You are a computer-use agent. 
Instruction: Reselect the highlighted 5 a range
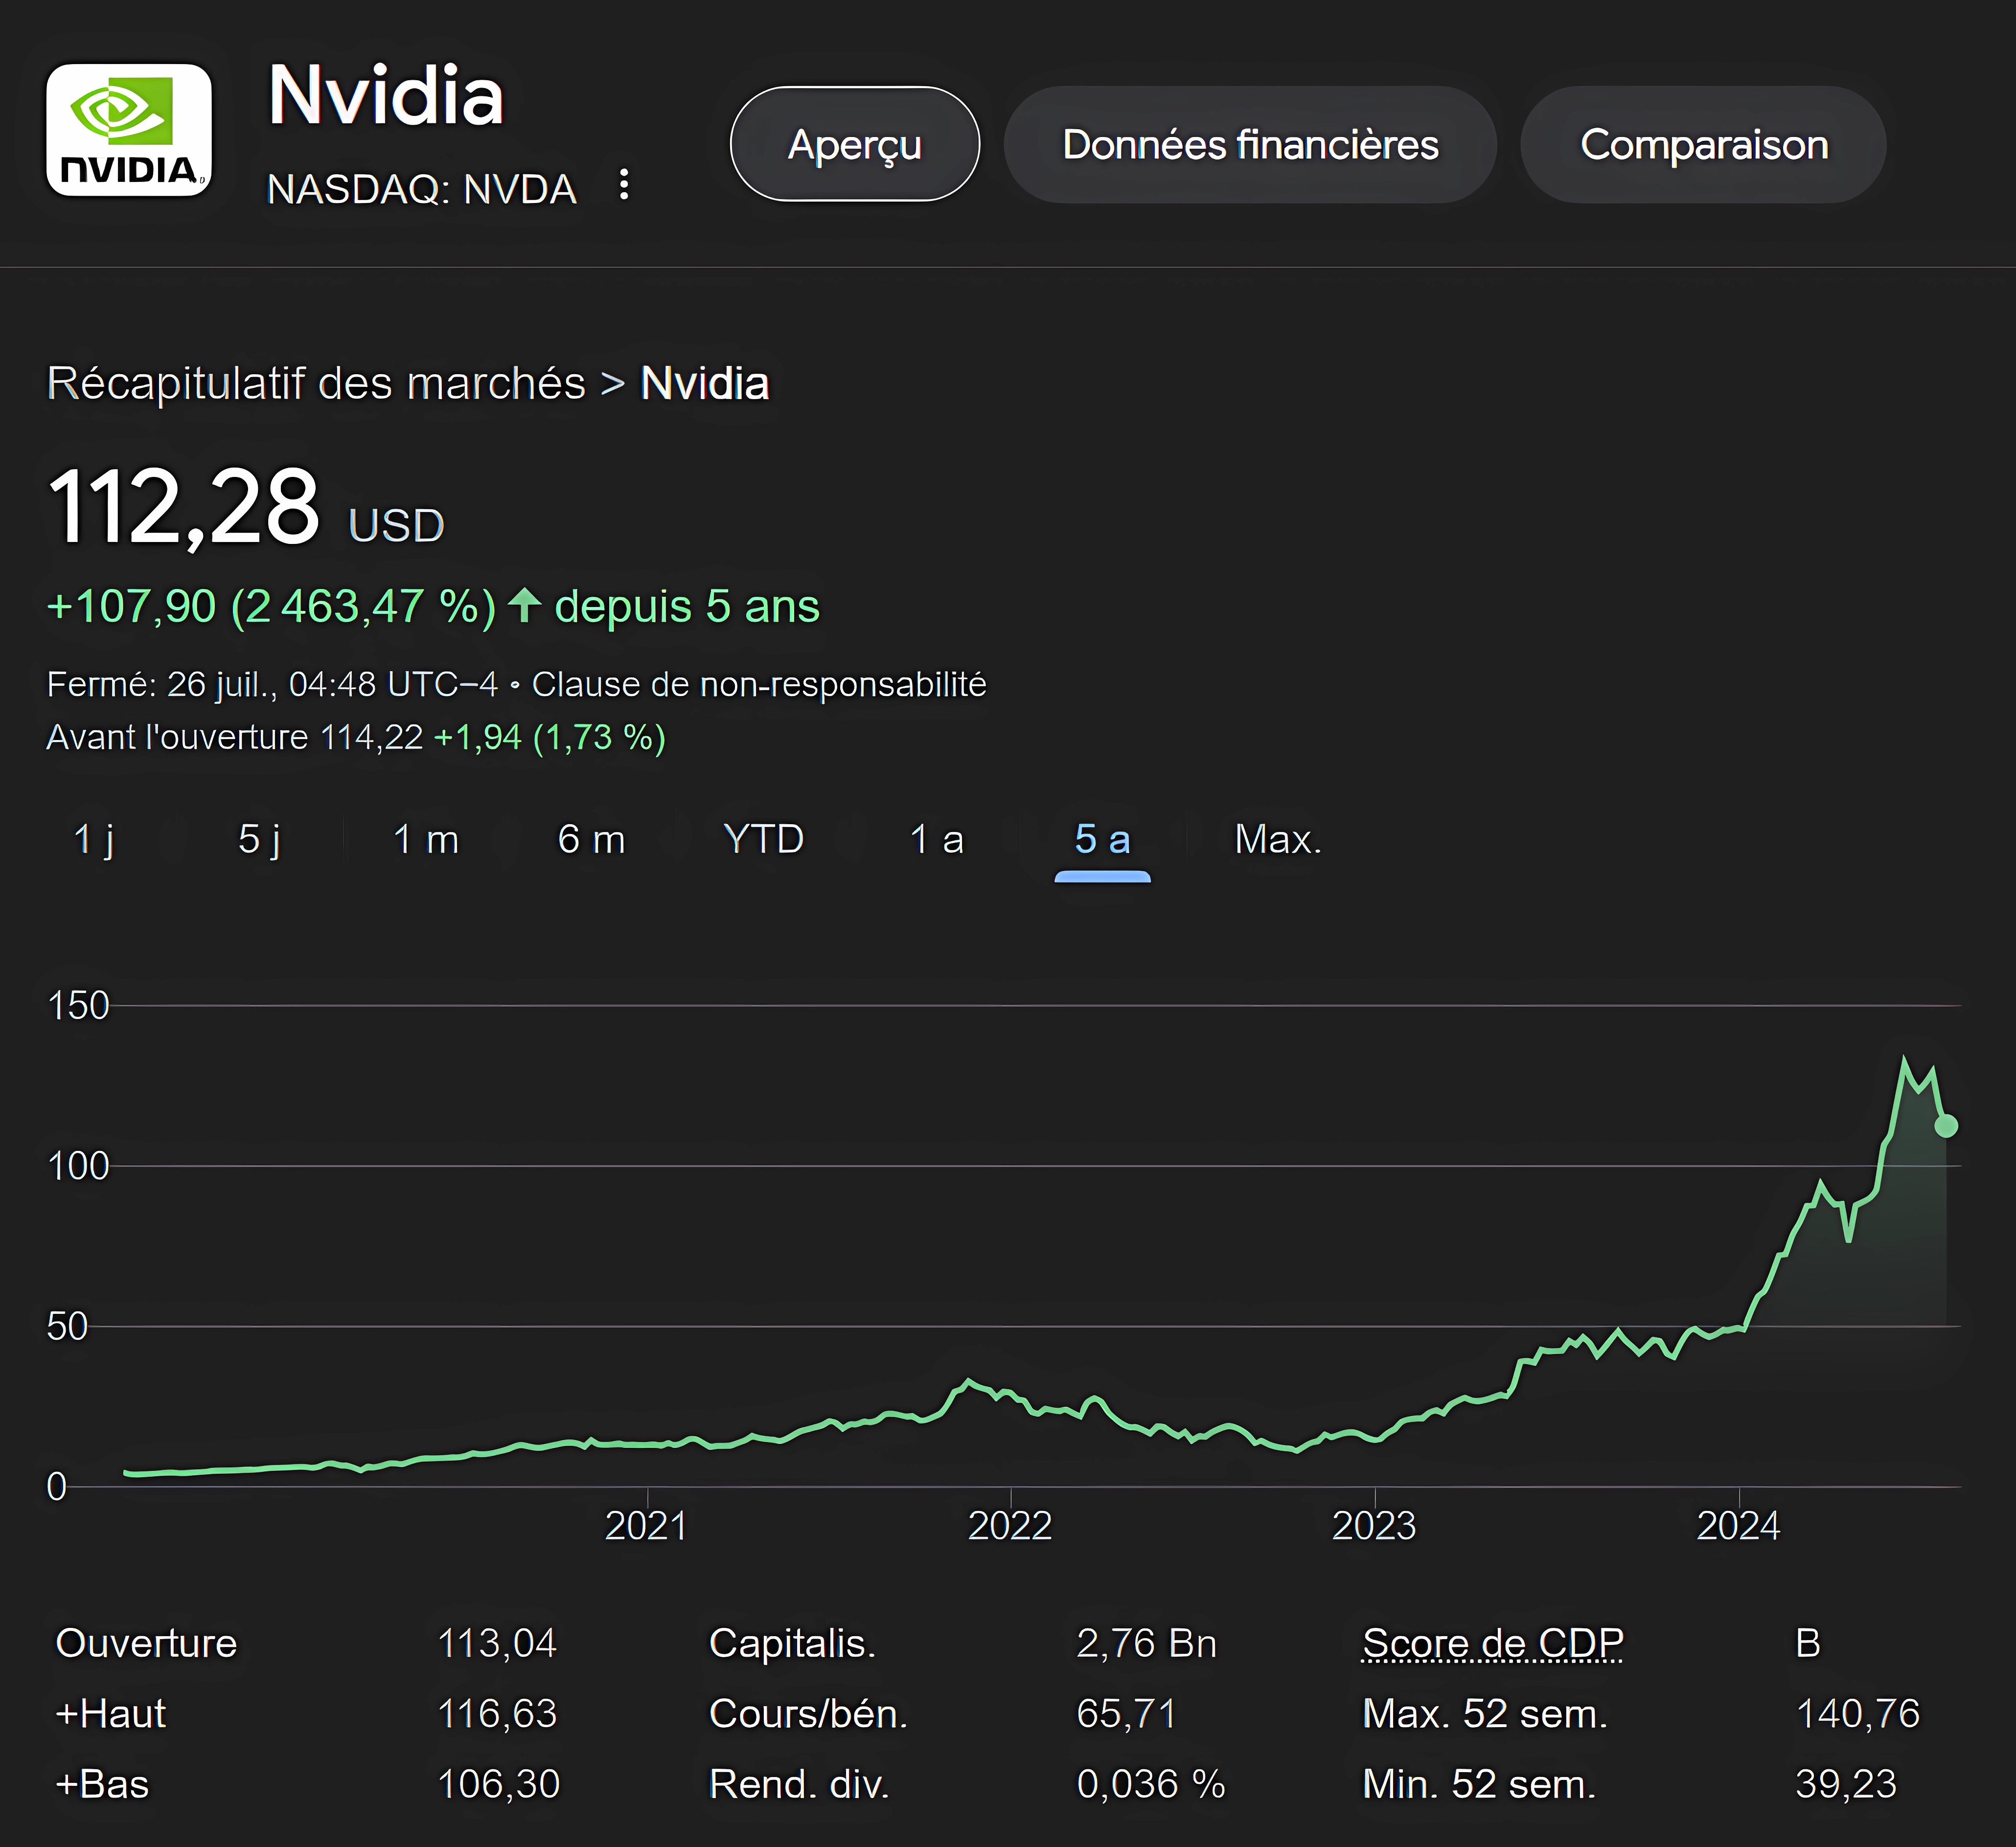pos(1103,839)
